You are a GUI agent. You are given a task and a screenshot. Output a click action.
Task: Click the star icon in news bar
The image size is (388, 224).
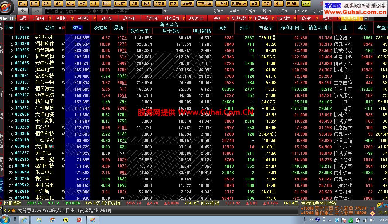pos(13,210)
